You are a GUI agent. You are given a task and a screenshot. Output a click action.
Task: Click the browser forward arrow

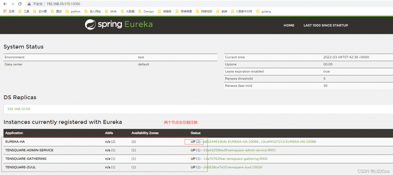click(x=12, y=4)
